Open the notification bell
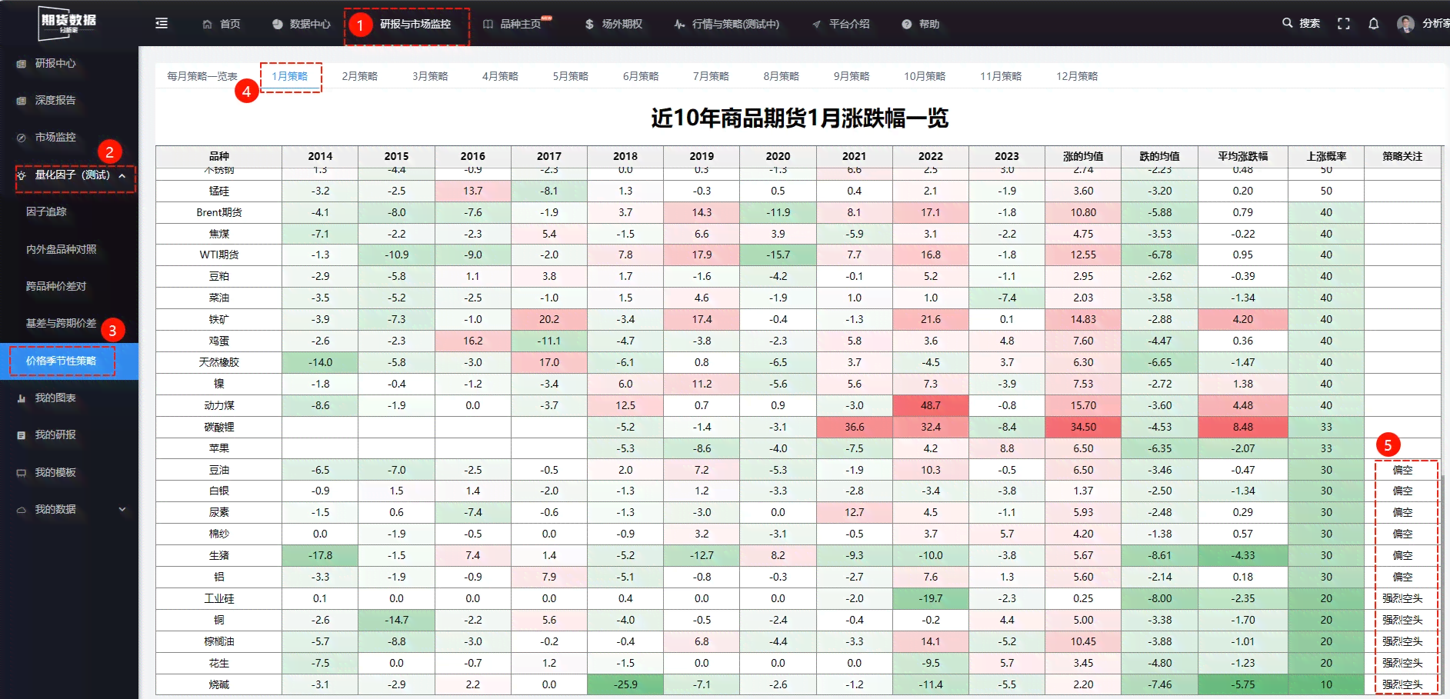This screenshot has width=1450, height=699. pos(1374,24)
